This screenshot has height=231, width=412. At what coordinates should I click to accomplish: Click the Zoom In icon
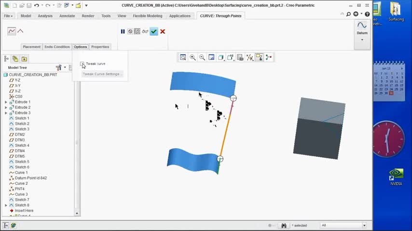click(x=192, y=57)
